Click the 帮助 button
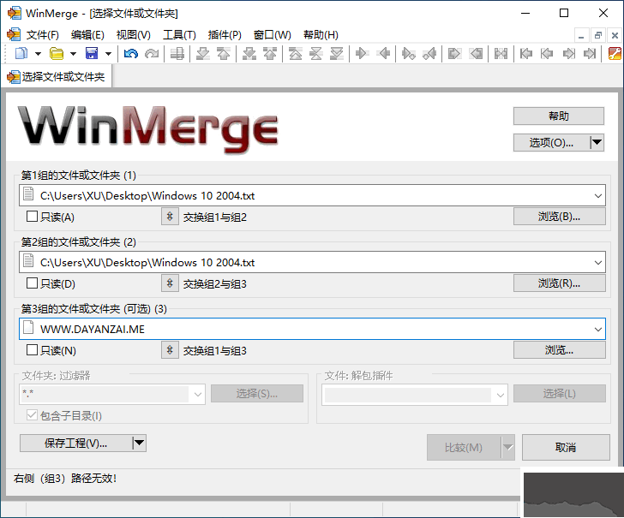The height and width of the screenshot is (518, 624). coord(558,116)
